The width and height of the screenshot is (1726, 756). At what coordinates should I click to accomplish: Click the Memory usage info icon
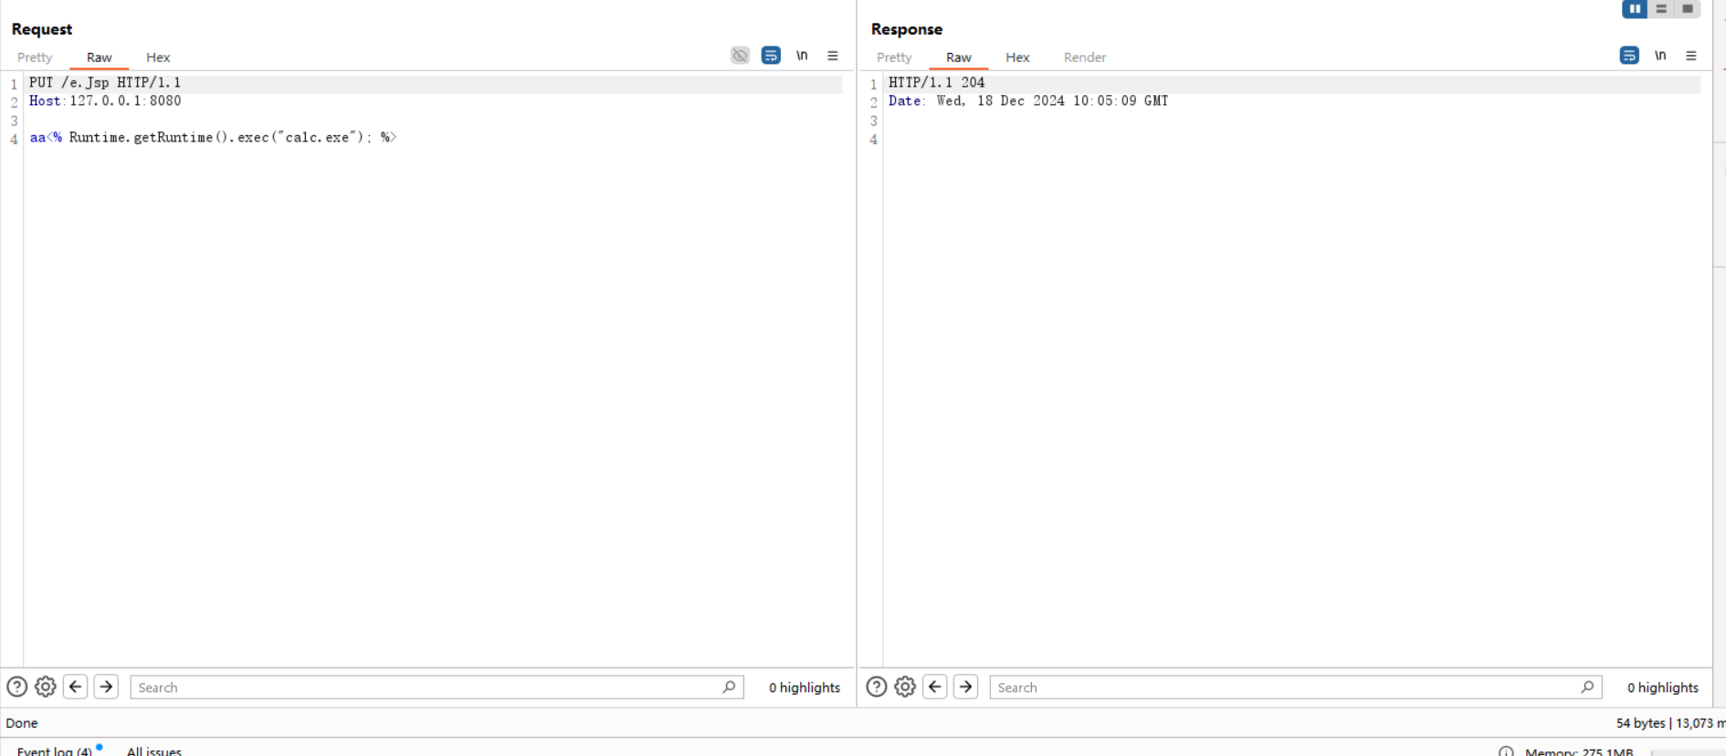(1506, 751)
